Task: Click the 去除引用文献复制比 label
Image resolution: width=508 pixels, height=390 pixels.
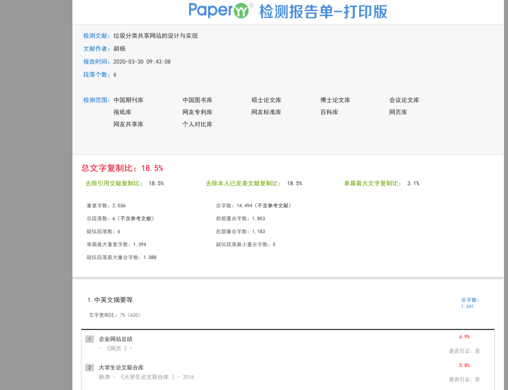Action: 114,183
